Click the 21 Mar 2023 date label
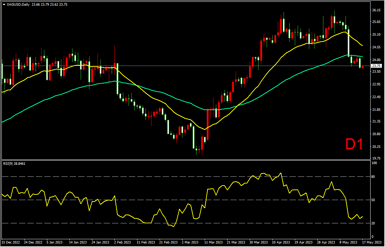 tap(235, 242)
